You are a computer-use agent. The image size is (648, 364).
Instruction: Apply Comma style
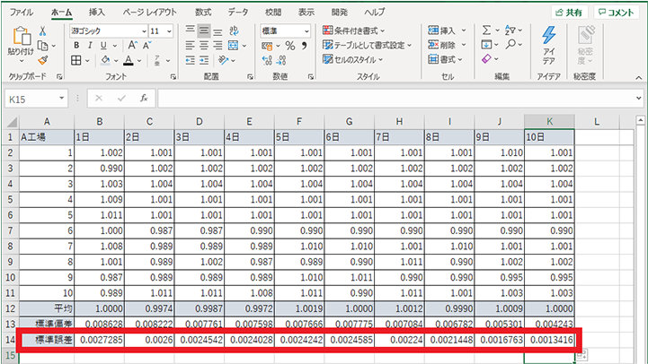pos(304,46)
